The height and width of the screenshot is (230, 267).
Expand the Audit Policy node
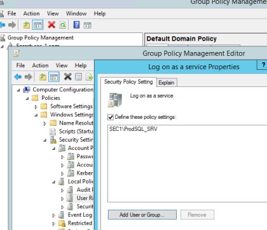[x=62, y=191]
